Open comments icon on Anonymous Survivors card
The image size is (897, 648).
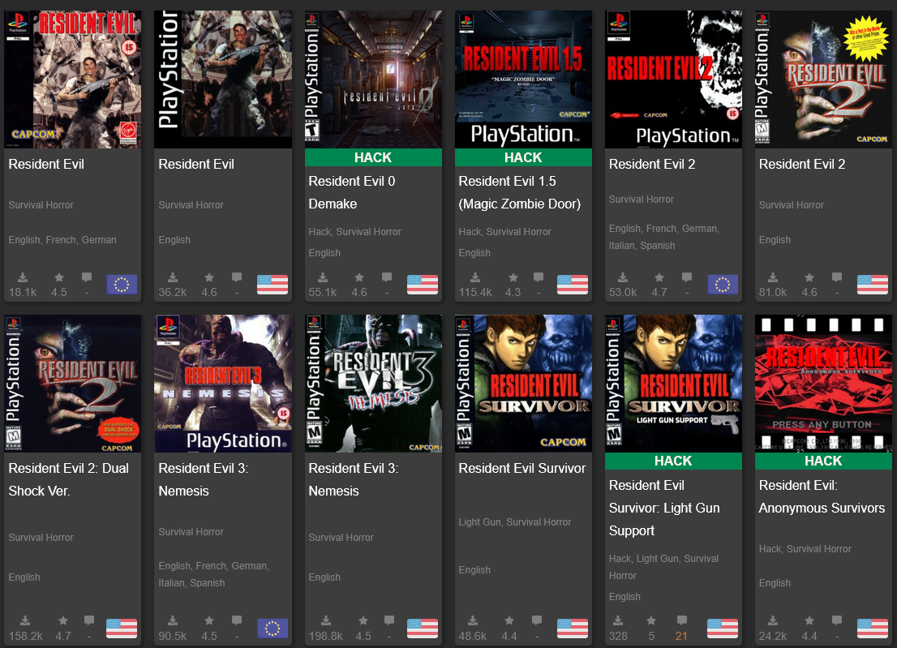click(x=837, y=620)
